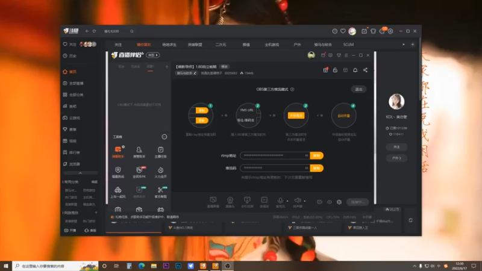Open the gift box icon in room header
482x271 pixels.
325,70
